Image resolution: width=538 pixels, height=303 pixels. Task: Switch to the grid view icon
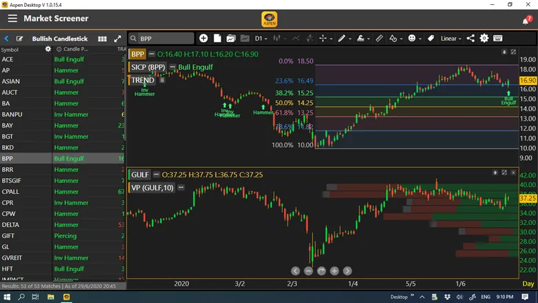coord(102,39)
